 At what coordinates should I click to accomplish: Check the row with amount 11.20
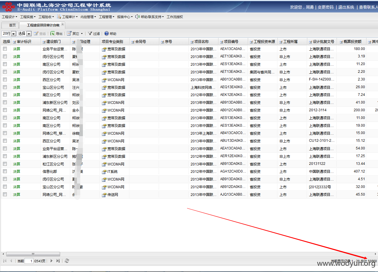click(5, 64)
